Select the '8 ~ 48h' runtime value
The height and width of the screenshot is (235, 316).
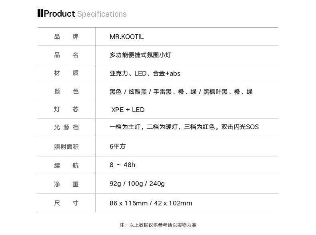(x=122, y=165)
